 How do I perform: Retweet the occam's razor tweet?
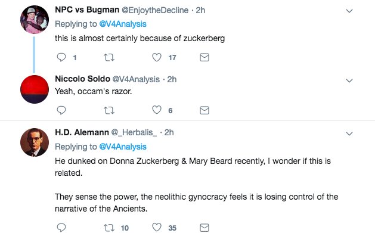[x=109, y=110]
